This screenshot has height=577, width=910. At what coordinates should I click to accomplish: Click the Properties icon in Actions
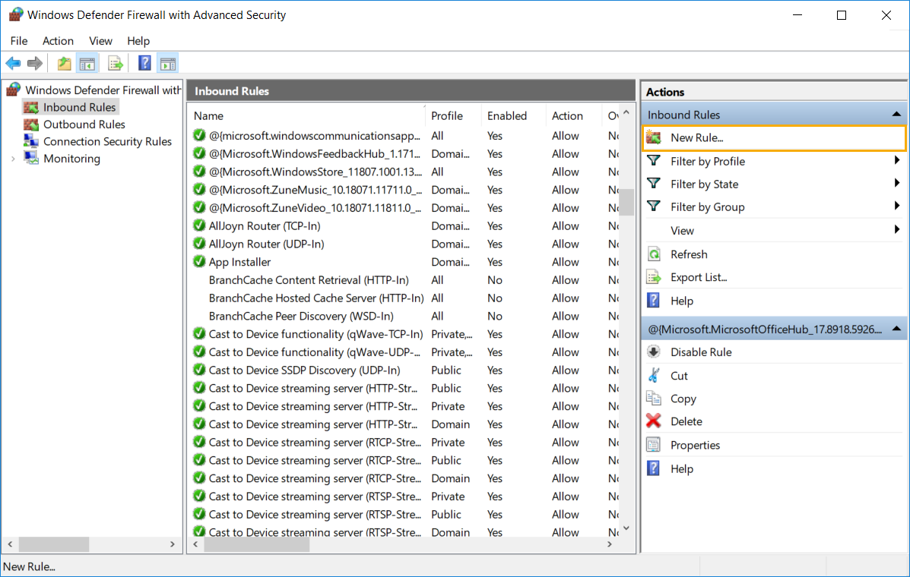[x=654, y=445]
